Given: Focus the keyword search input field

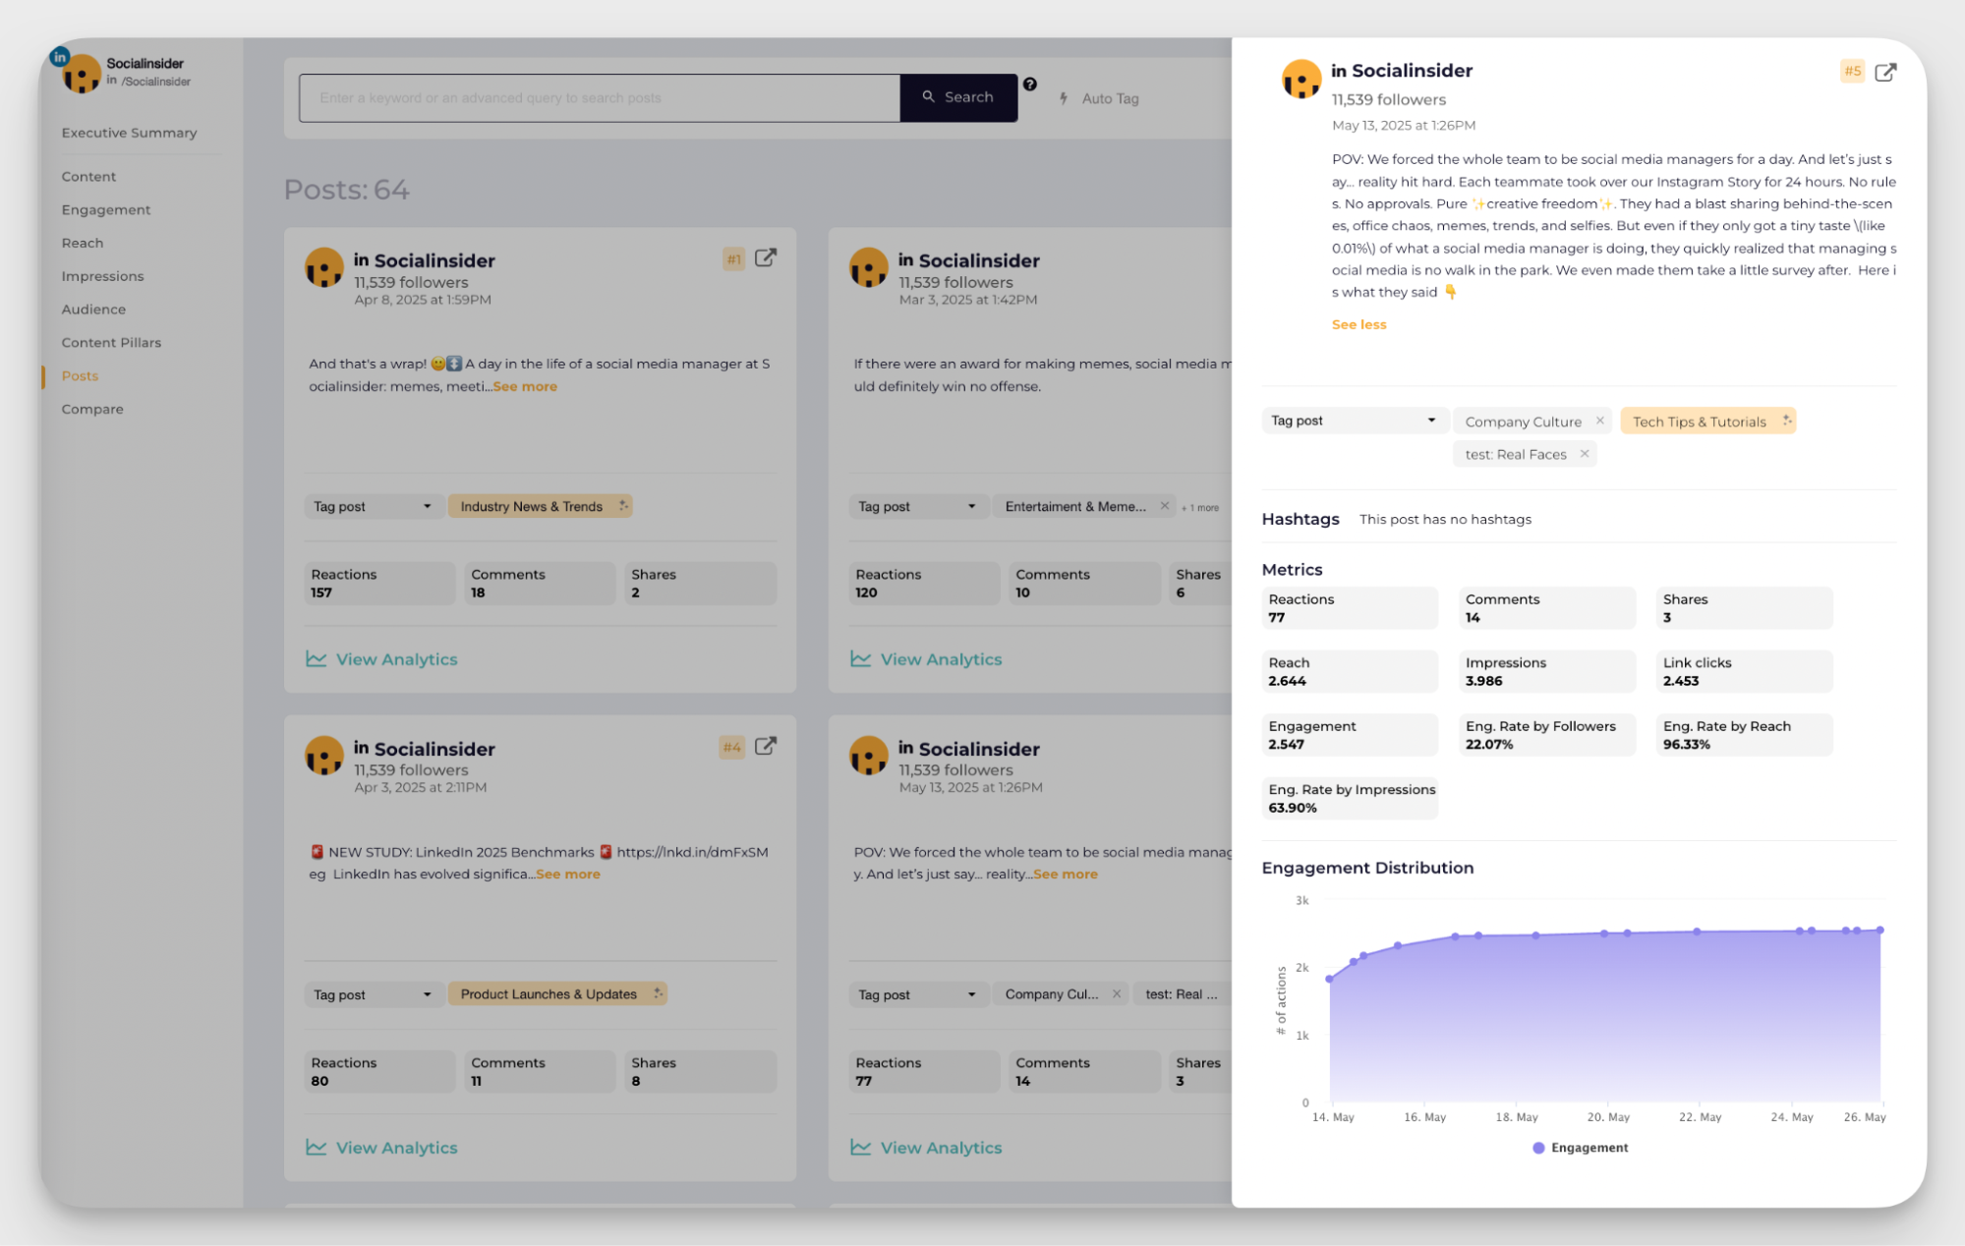Looking at the screenshot, I should pyautogui.click(x=600, y=97).
